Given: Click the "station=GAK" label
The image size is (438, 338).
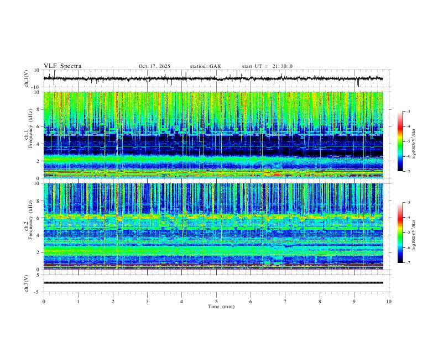Looking at the screenshot, I should click(205, 66).
